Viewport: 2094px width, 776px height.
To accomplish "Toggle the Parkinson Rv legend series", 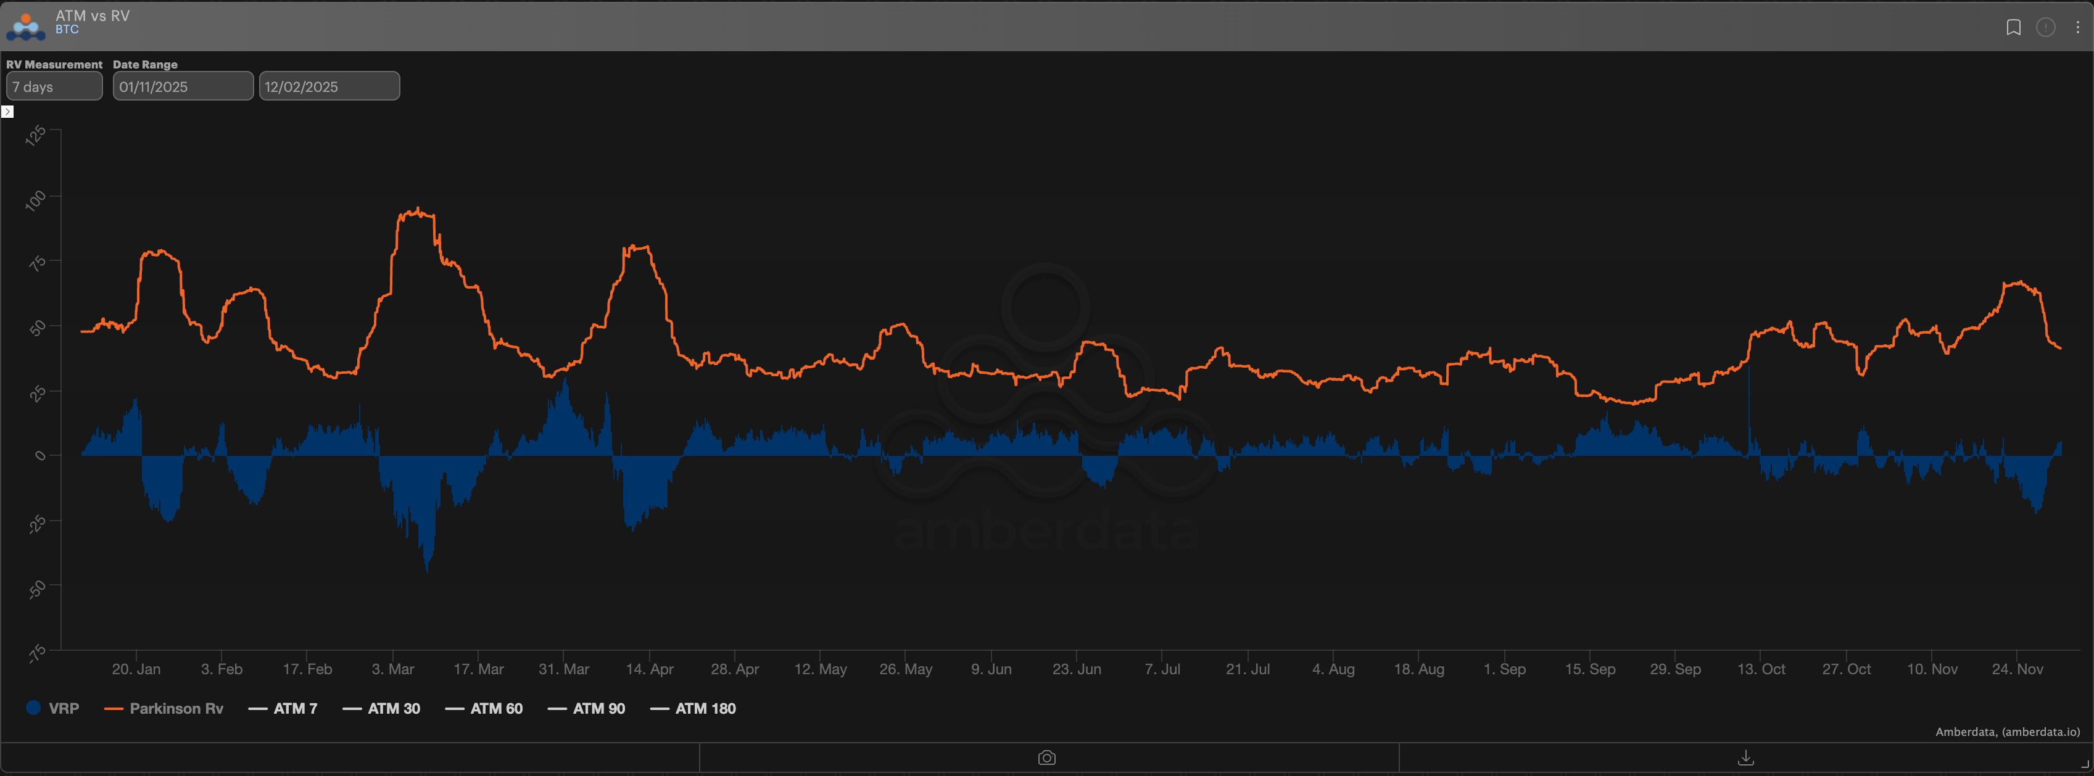I will (x=176, y=709).
